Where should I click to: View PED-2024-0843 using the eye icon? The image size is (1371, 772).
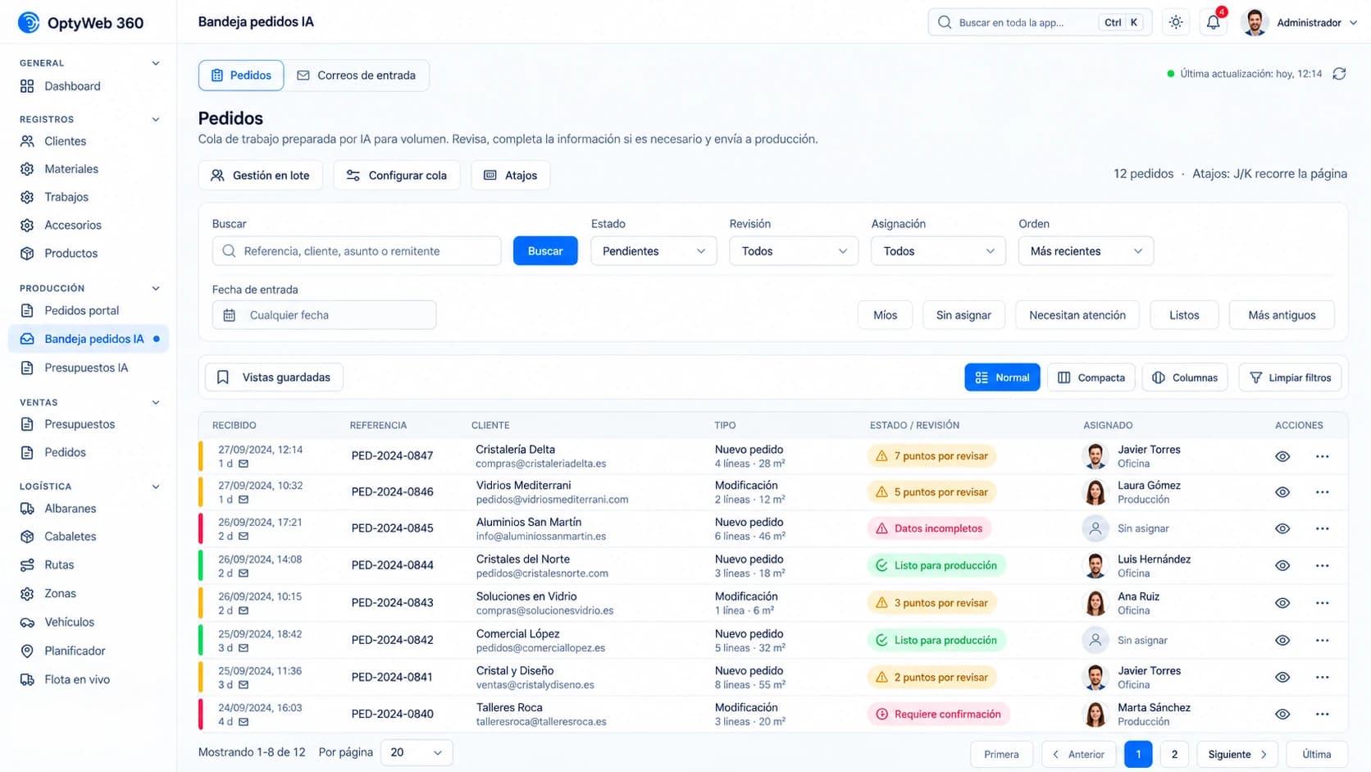[1282, 603]
